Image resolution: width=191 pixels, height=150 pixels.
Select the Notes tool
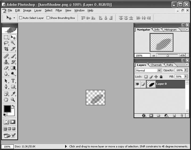click(6, 94)
